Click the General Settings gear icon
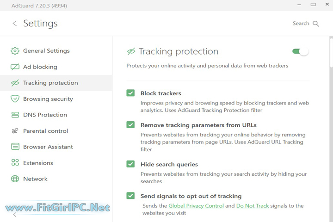 pos(15,51)
